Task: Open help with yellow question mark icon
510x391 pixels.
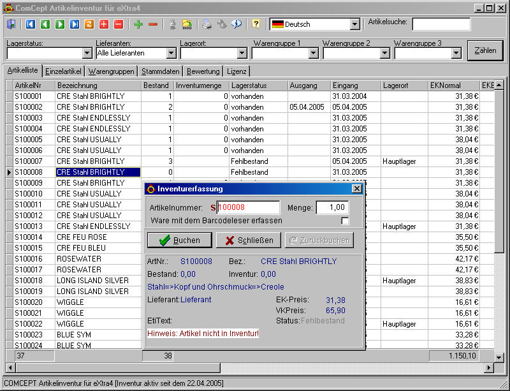Action: coord(256,24)
